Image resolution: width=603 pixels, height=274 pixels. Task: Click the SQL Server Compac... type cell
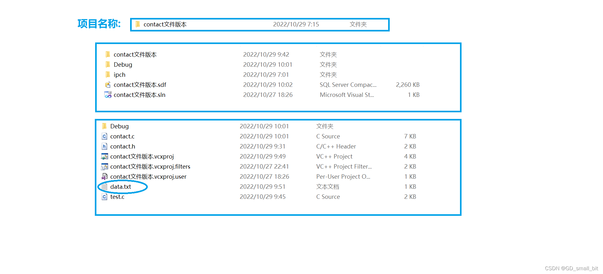(348, 85)
